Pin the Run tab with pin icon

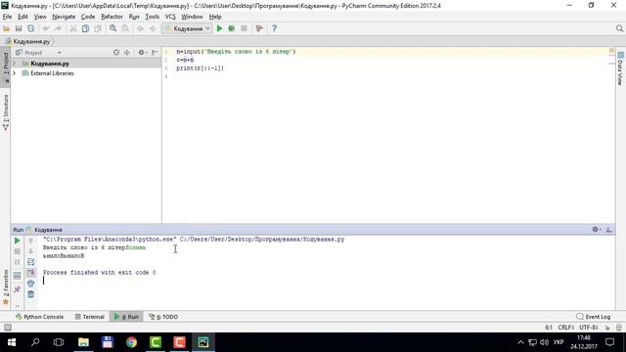click(18, 289)
